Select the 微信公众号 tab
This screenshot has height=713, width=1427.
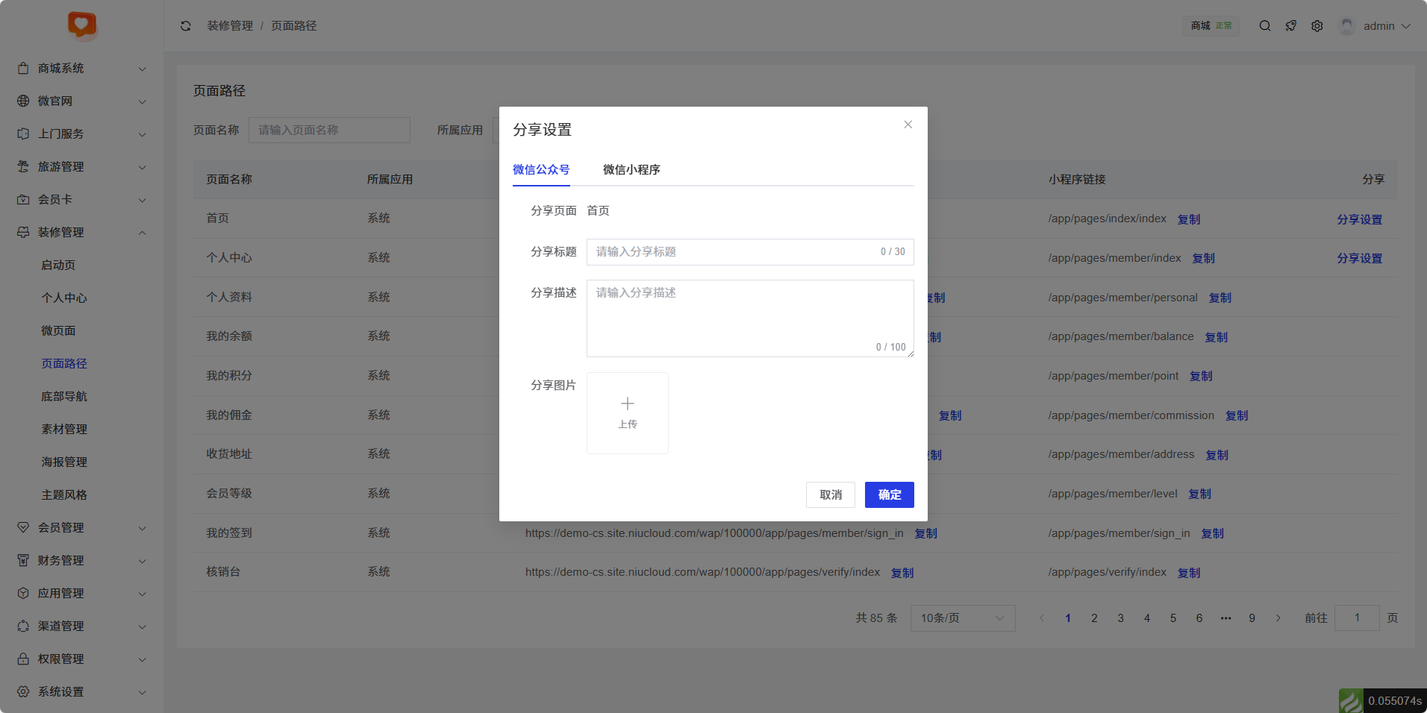pos(541,170)
